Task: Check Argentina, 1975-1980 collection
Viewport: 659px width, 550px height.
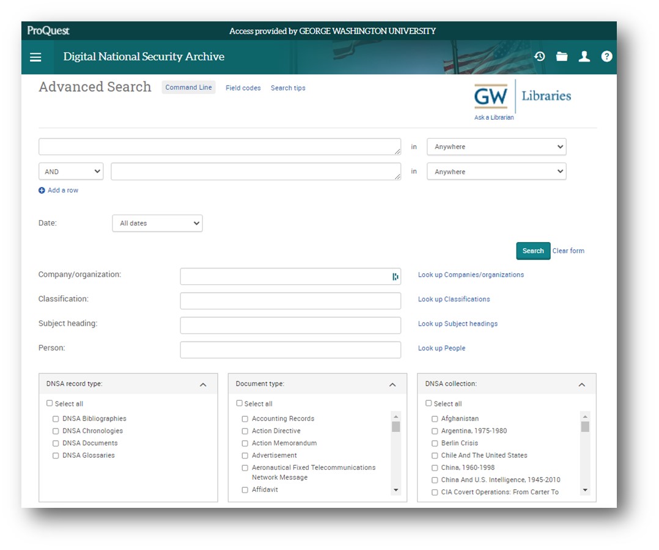Action: (435, 431)
